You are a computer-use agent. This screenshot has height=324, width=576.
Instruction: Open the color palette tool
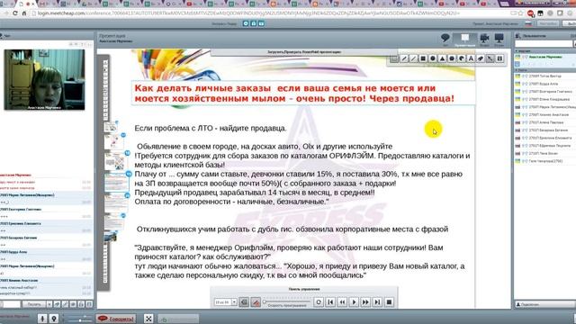coord(462,58)
